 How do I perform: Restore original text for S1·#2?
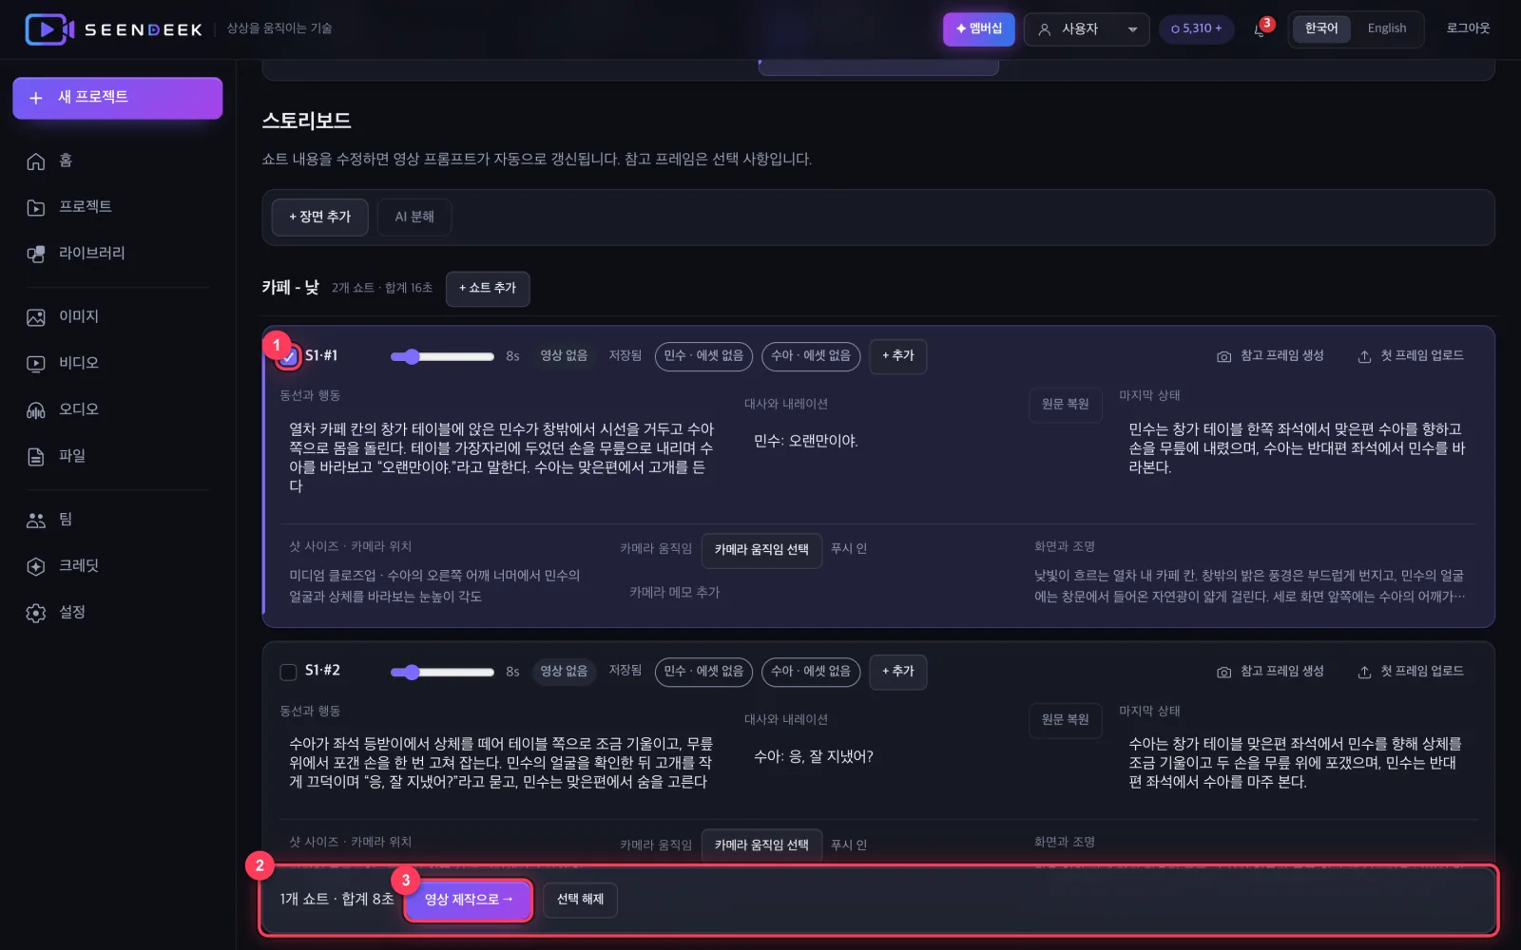point(1065,720)
